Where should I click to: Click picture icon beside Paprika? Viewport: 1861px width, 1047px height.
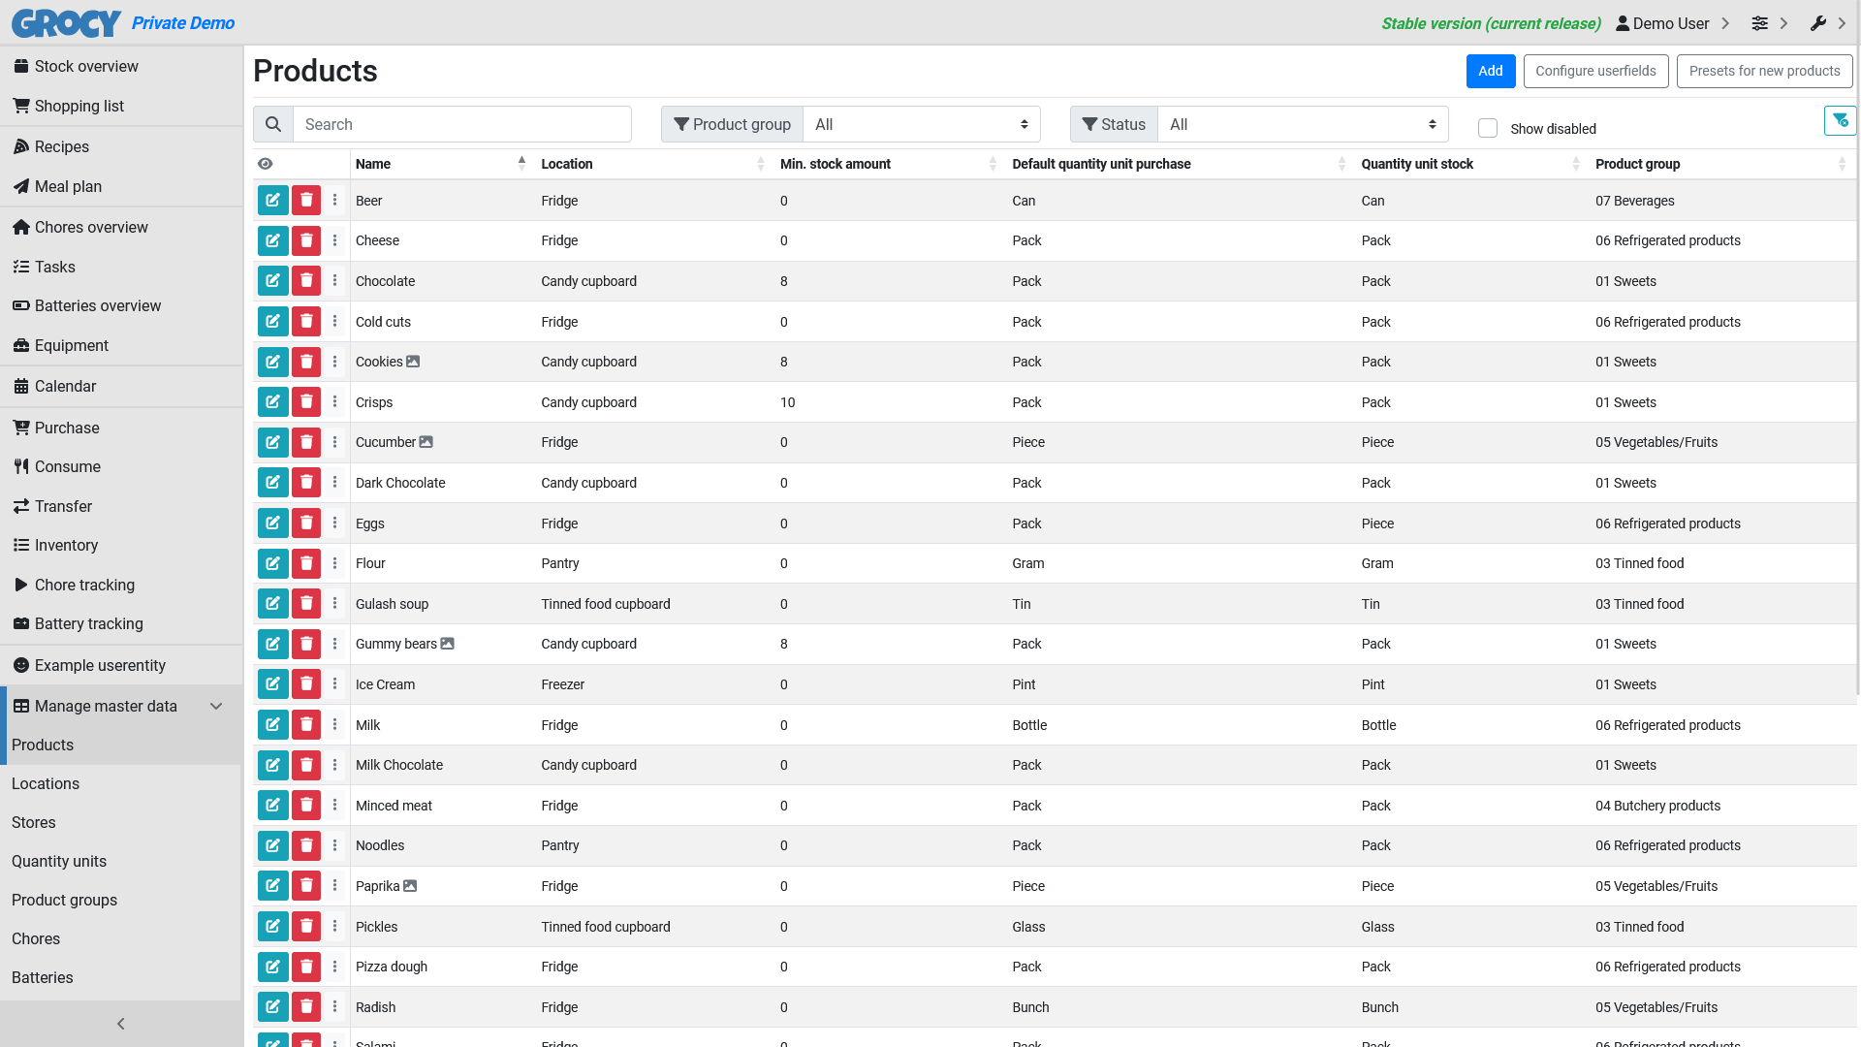point(410,886)
